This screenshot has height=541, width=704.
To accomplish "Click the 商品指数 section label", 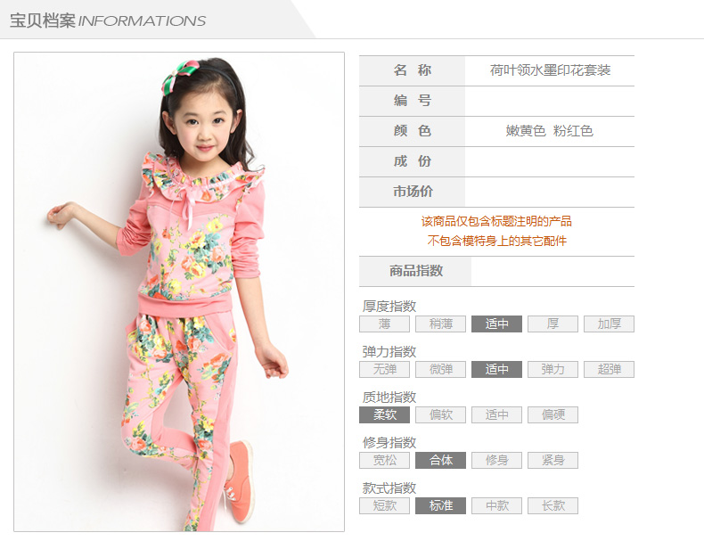I will pyautogui.click(x=416, y=271).
